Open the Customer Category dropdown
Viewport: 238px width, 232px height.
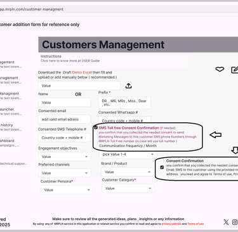coord(128,188)
